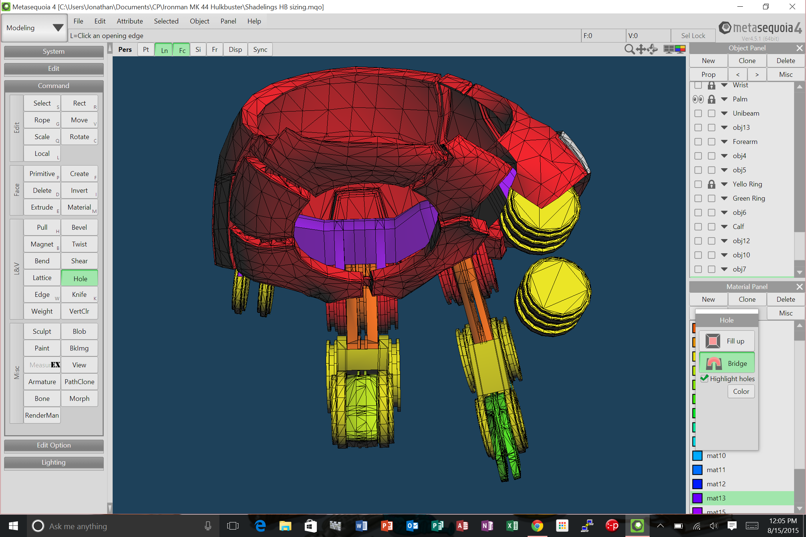This screenshot has height=537, width=806.
Task: Open Outlook from the taskbar
Action: pyautogui.click(x=412, y=526)
